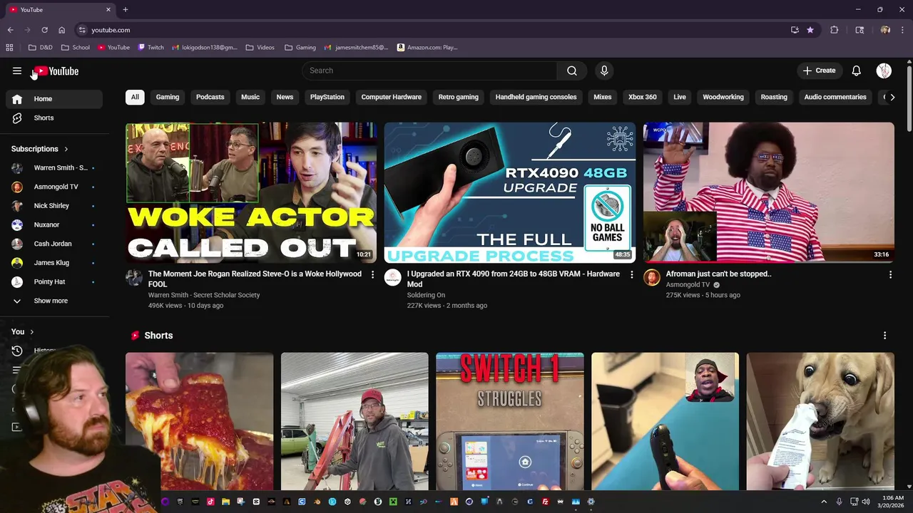The height and width of the screenshot is (513, 913).
Task: Open Pointy Hat in subscriptions list
Action: [54, 281]
